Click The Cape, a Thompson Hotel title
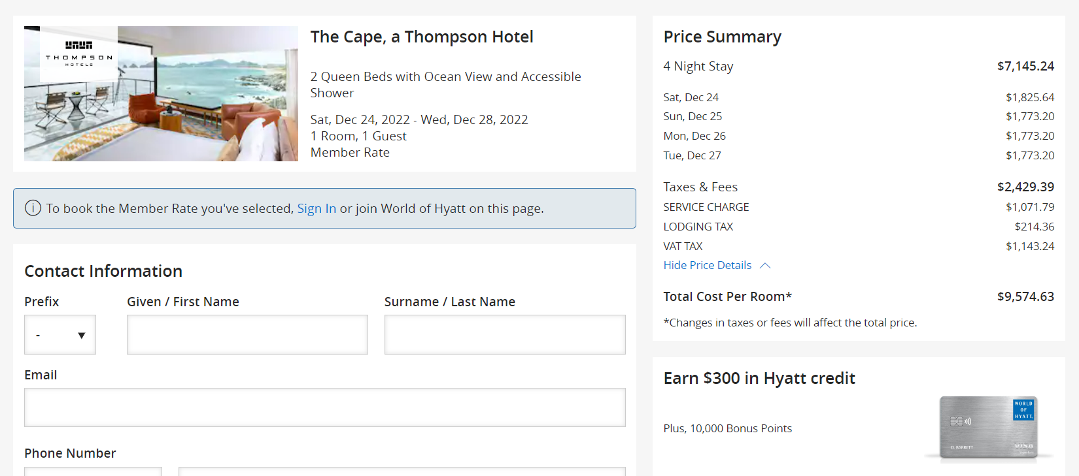The height and width of the screenshot is (476, 1079). click(422, 37)
